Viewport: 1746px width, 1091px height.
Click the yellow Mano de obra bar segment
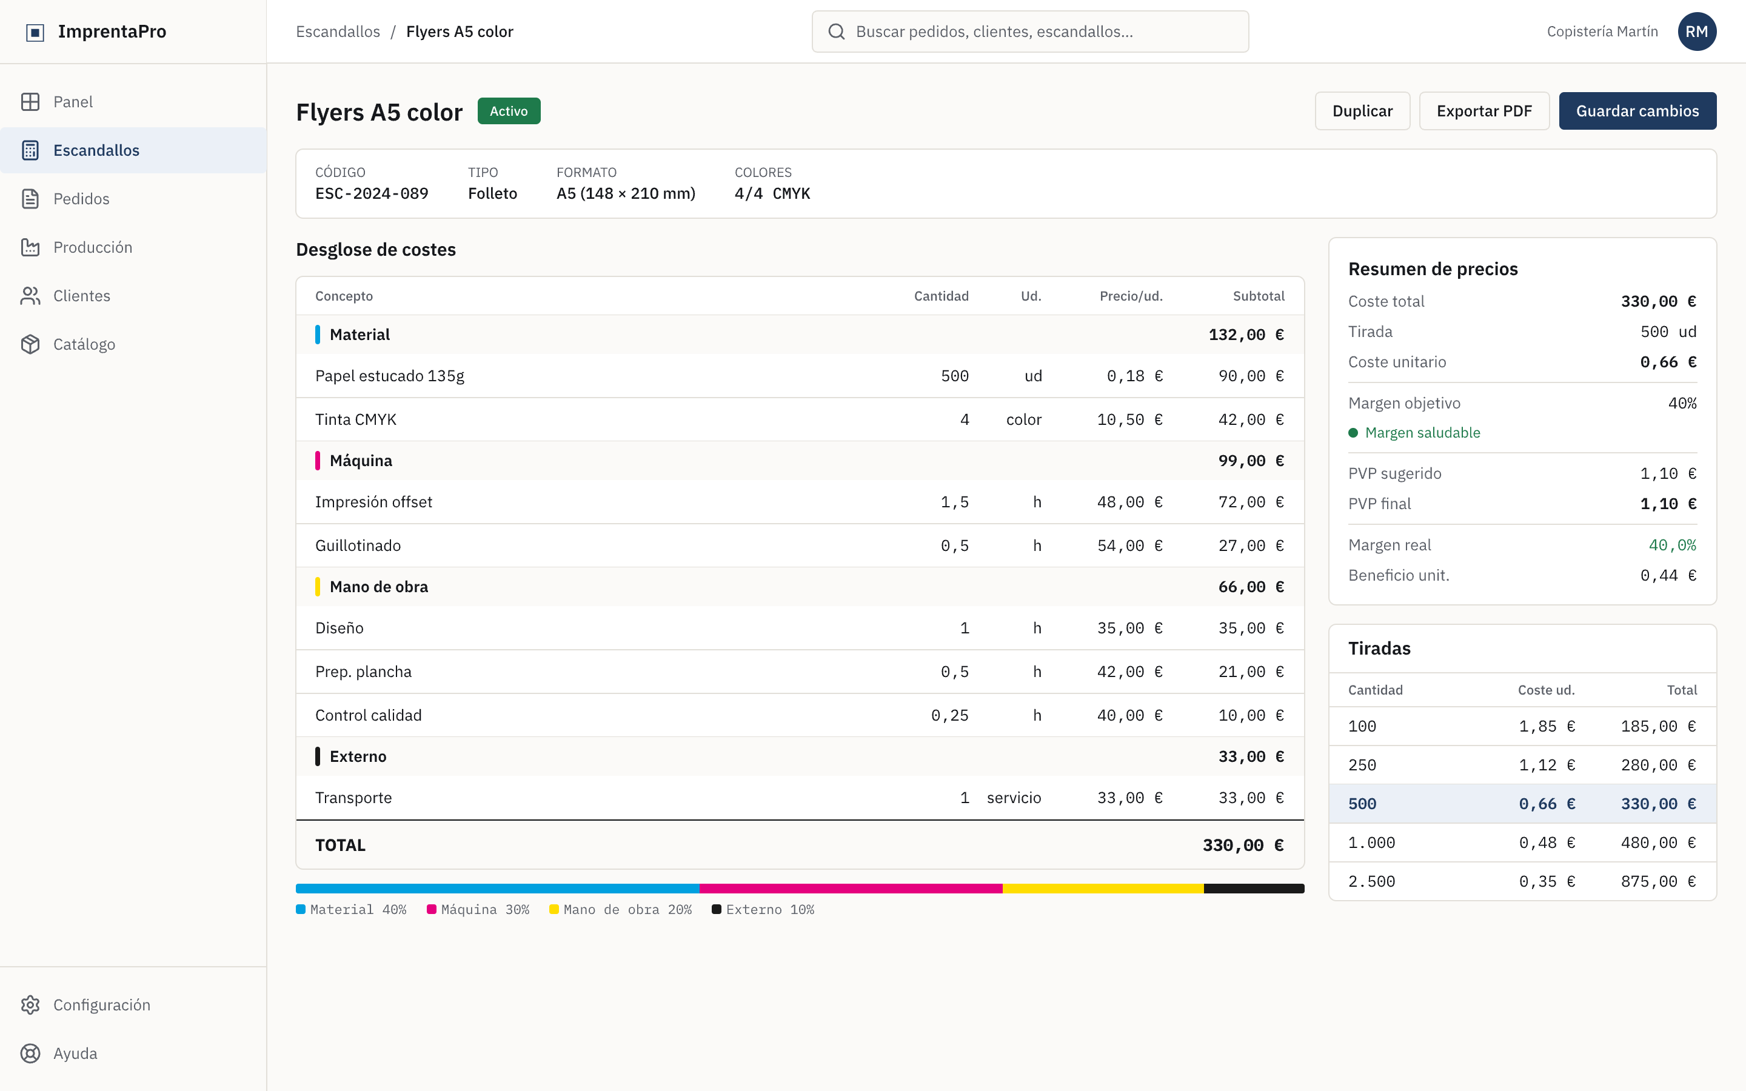coord(1103,888)
